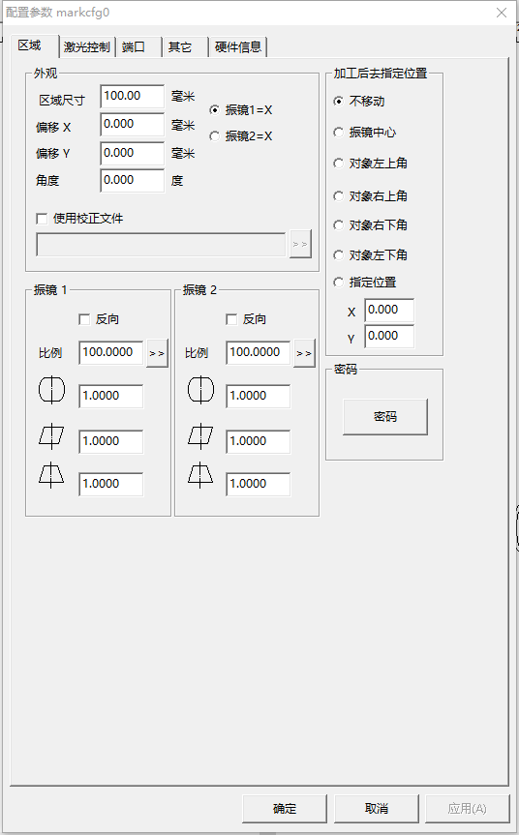Image resolution: width=519 pixels, height=835 pixels.
Task: Click the 指定位置 X coordinate field
Action: point(389,310)
